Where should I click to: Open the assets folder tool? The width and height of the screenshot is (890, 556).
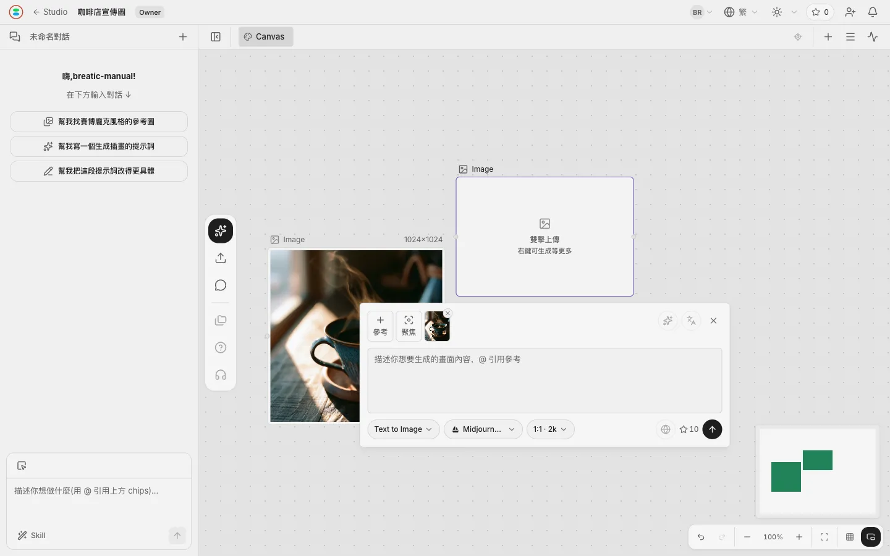tap(221, 320)
